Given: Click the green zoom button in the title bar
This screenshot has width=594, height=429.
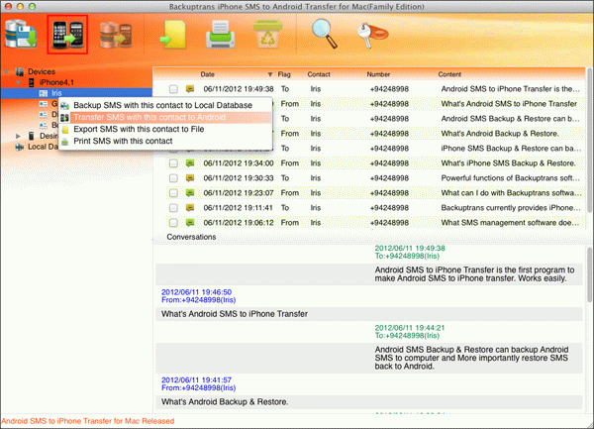Looking at the screenshot, I should click(x=33, y=7).
